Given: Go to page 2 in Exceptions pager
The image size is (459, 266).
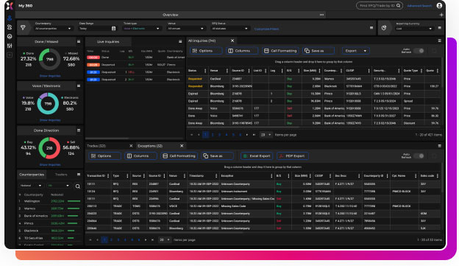Looking at the screenshot, I should 111,240.
